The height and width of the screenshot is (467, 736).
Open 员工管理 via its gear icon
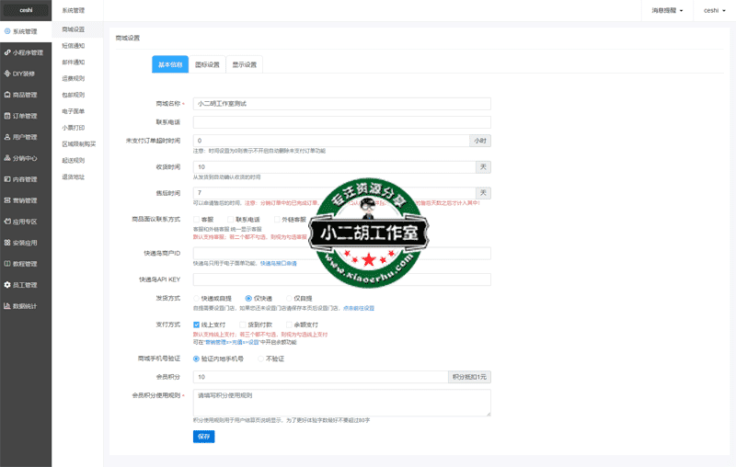7,285
